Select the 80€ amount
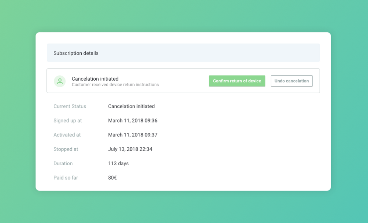368x223 pixels. (112, 178)
